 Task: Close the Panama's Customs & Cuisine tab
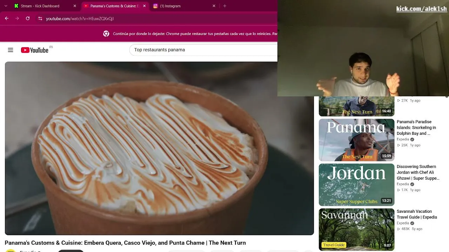click(144, 6)
